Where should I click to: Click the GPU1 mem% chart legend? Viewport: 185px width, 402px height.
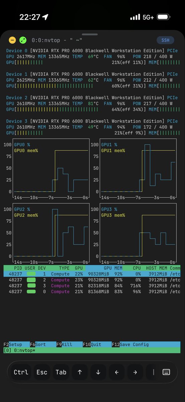click(x=113, y=150)
